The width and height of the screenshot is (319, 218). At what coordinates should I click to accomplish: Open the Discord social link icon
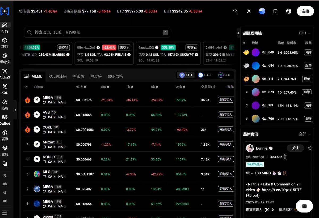5,184
